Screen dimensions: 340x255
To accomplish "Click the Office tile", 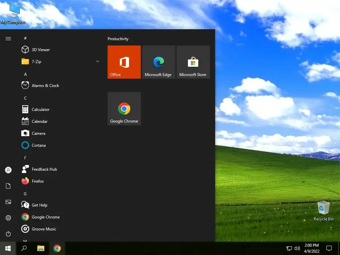I will tap(124, 62).
